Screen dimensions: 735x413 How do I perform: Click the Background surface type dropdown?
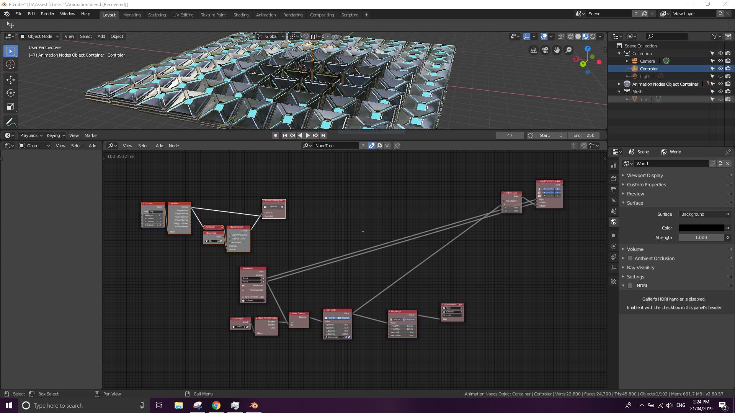click(x=702, y=214)
